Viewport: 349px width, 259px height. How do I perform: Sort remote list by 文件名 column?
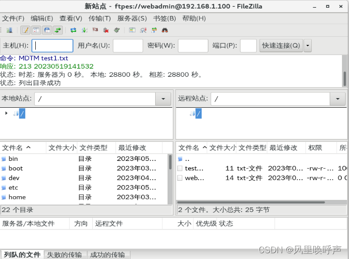coord(192,147)
